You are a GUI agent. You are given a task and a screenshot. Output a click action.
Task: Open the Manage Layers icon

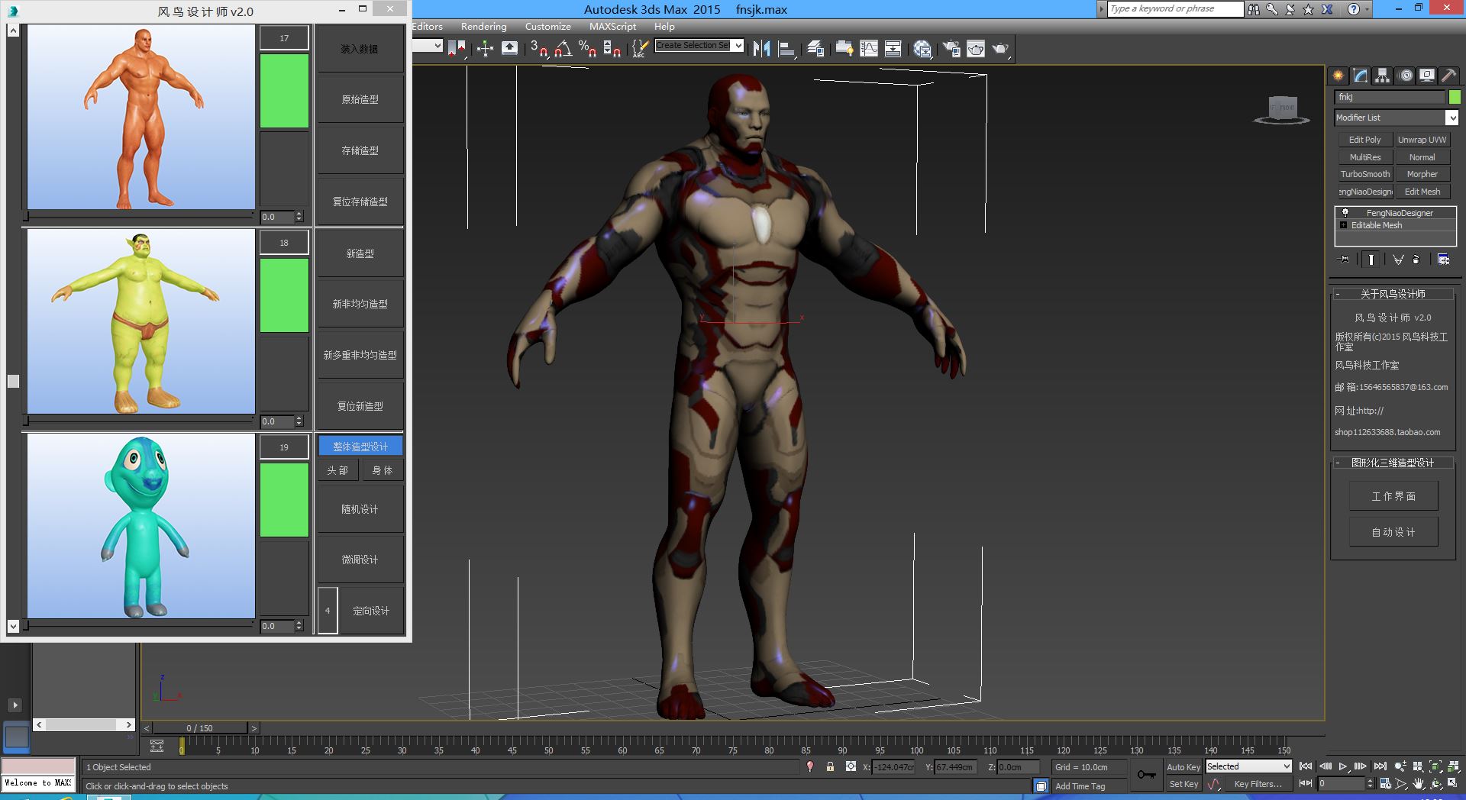(x=815, y=49)
